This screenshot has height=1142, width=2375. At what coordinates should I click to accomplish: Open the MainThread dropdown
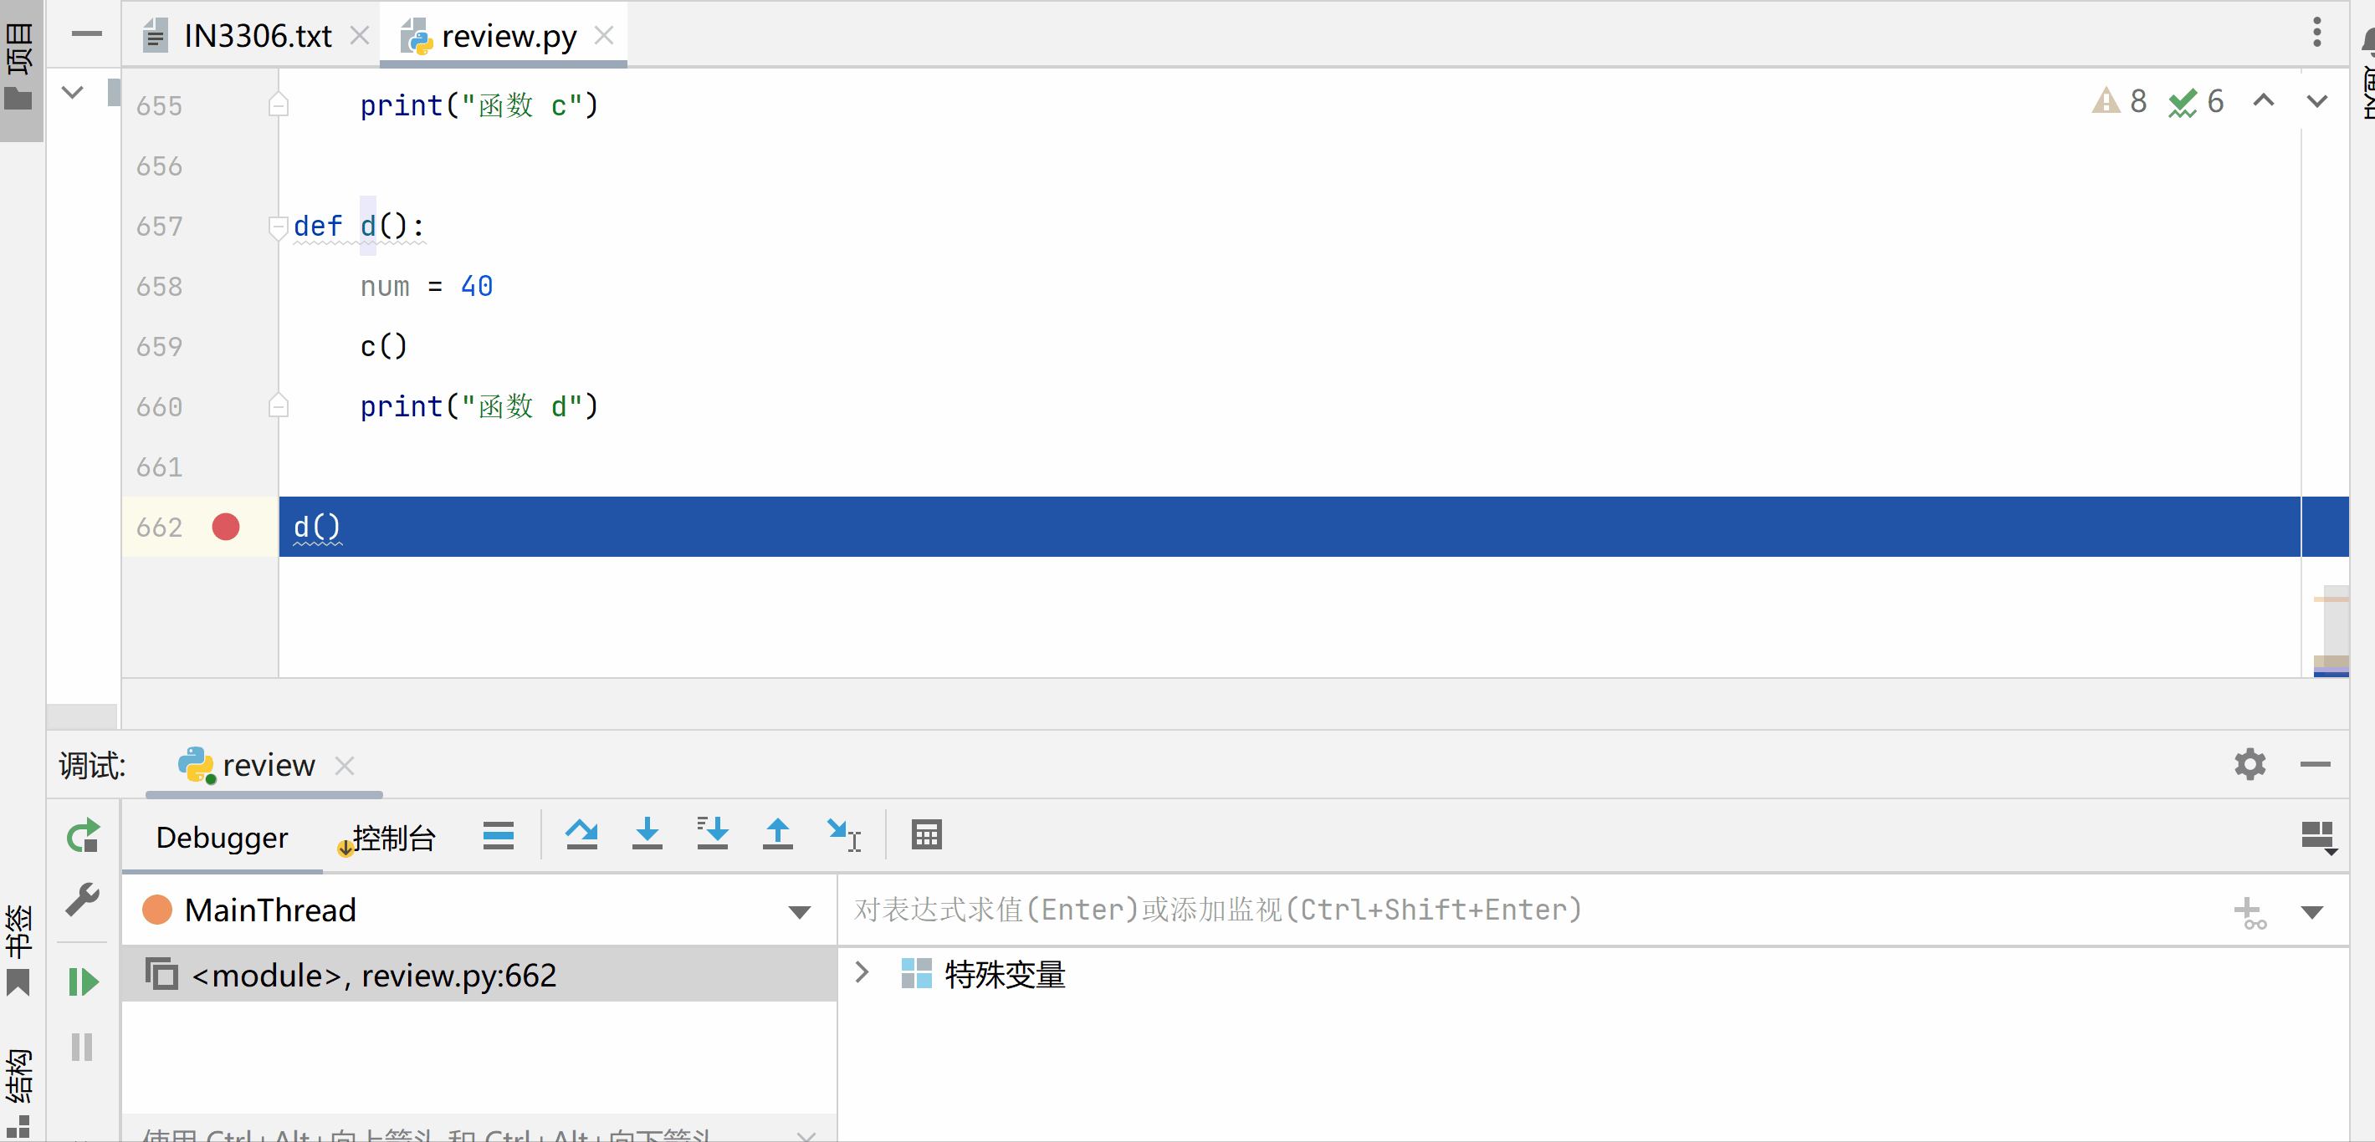[x=800, y=911]
